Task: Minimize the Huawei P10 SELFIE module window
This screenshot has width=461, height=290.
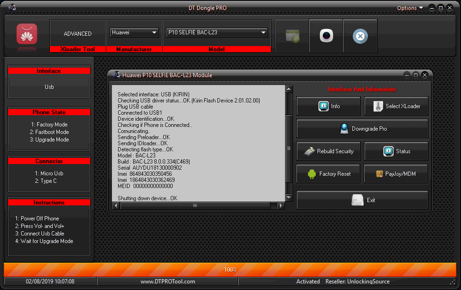Action: click(406, 75)
